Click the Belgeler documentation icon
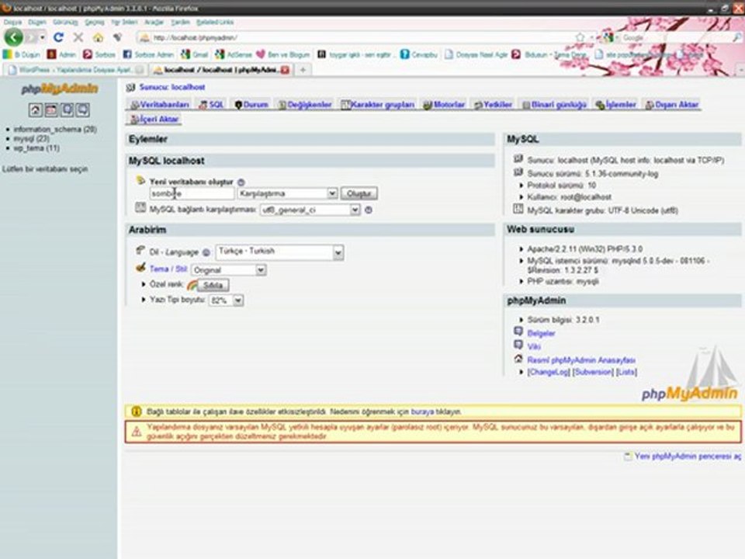Image resolution: width=745 pixels, height=559 pixels. 518,332
